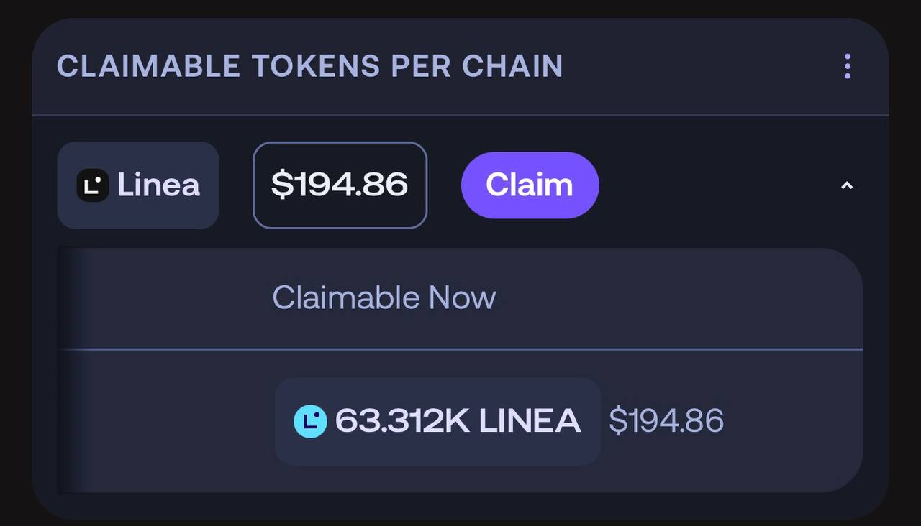Click the divider line under the card title
This screenshot has height=526, width=921.
point(460,115)
